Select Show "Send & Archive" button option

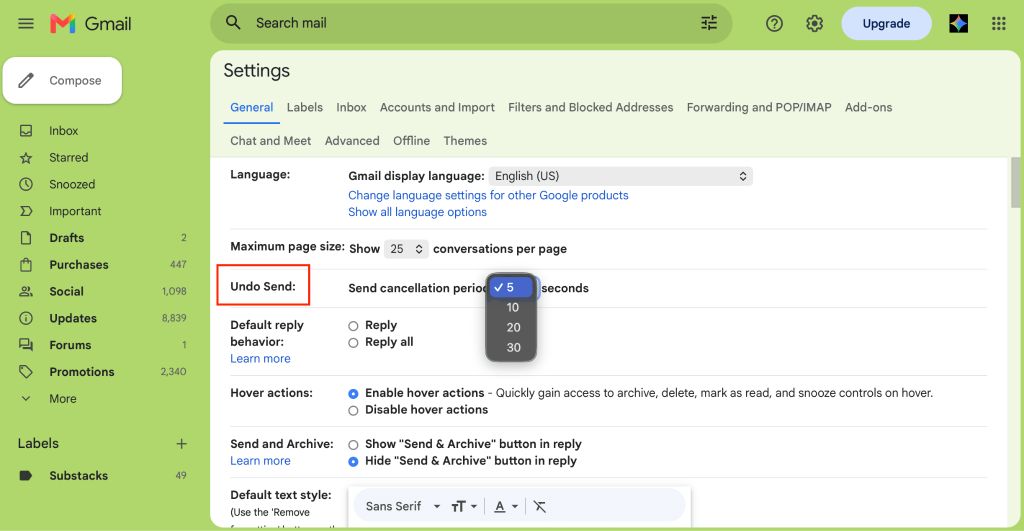[x=353, y=444]
